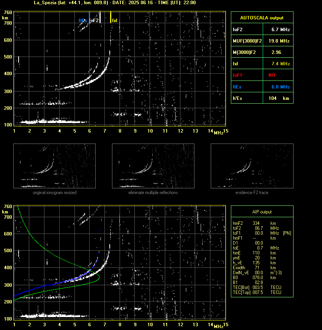
Task: Click the M(3000)F2 value '2.96'
Action: 276,52
